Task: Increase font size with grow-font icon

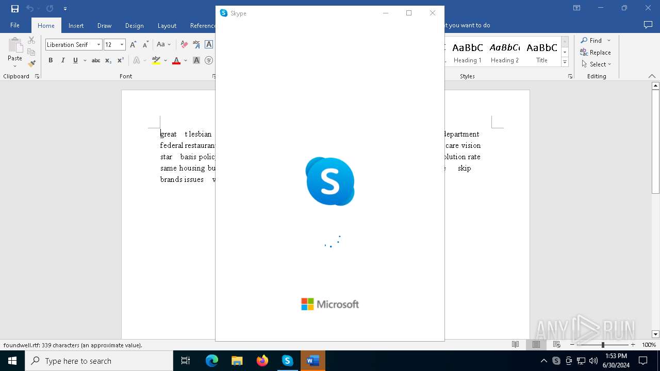Action: click(133, 45)
